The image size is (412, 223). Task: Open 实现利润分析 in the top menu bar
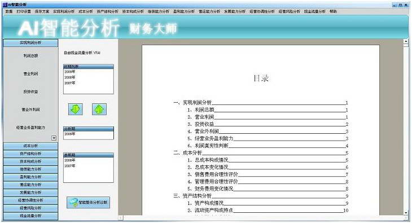click(x=64, y=11)
